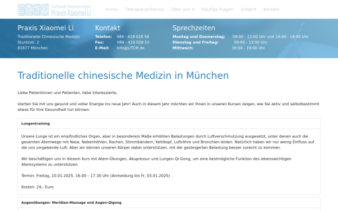Screen dimensions: 338x211
Task: Click the Kontakt heading in the banner
Action: [108, 28]
